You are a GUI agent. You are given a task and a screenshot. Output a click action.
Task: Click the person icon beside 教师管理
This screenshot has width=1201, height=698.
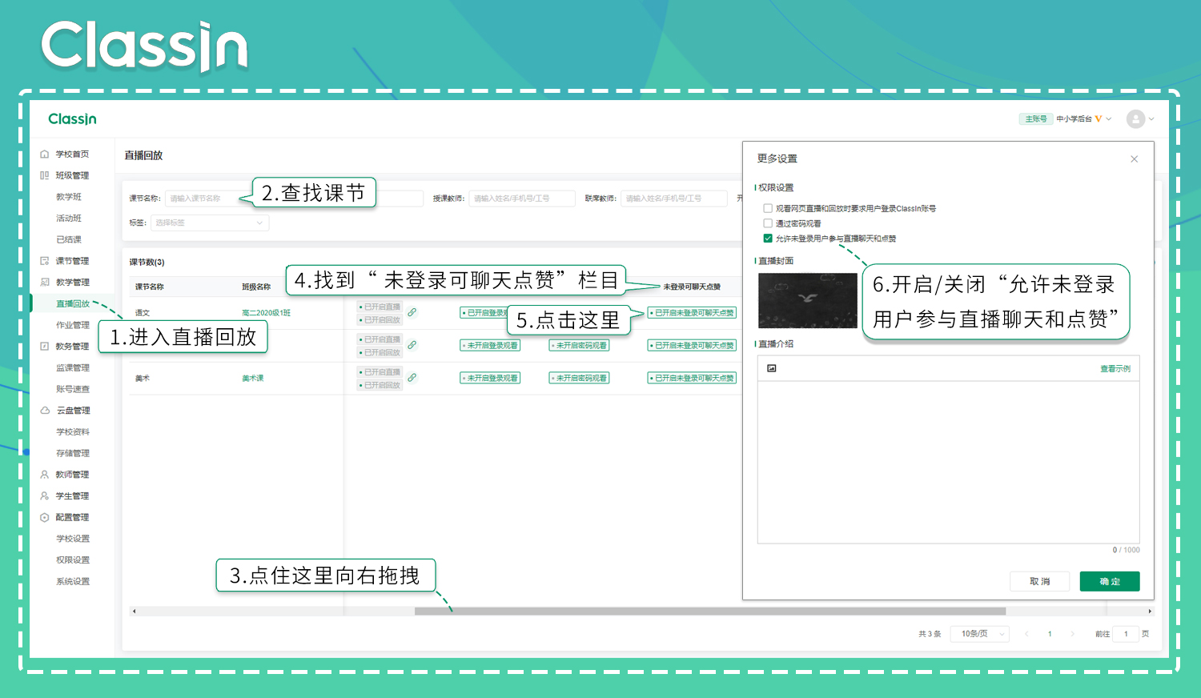45,475
